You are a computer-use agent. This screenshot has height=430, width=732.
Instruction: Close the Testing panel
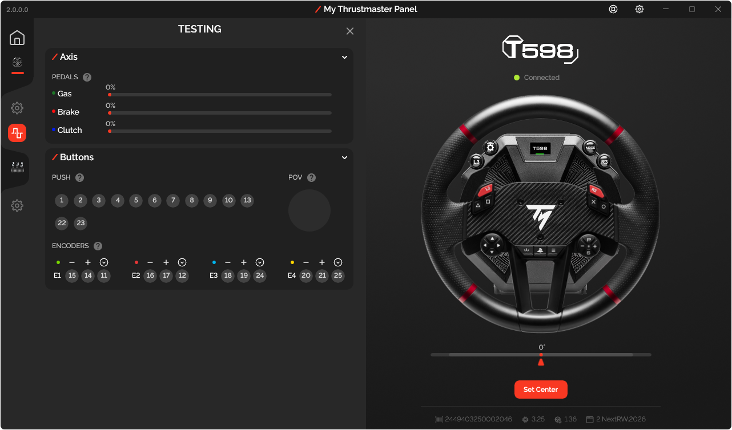tap(350, 31)
